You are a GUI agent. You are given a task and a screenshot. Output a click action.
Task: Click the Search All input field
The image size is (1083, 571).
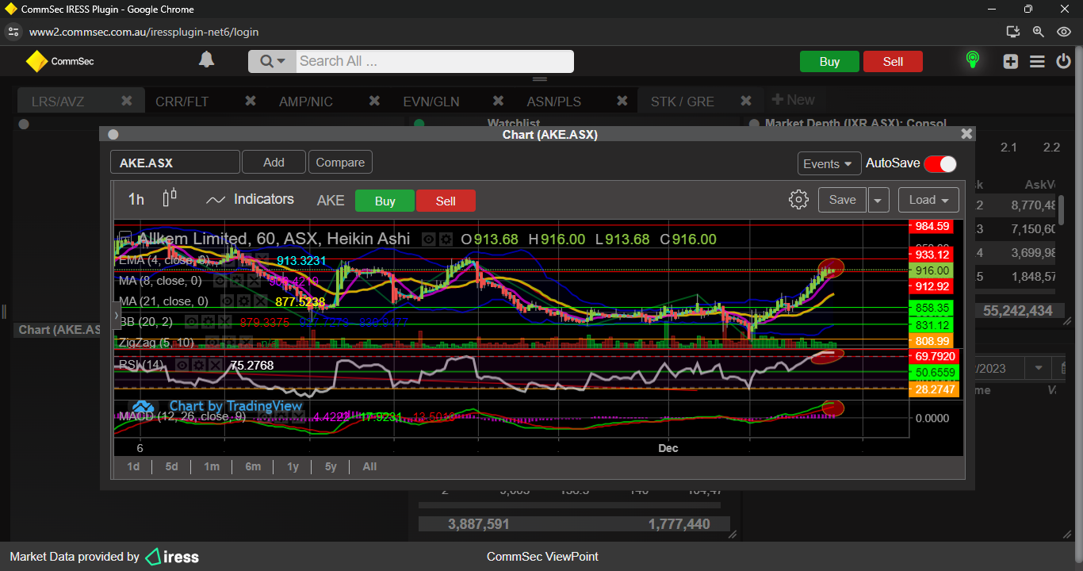pos(434,61)
